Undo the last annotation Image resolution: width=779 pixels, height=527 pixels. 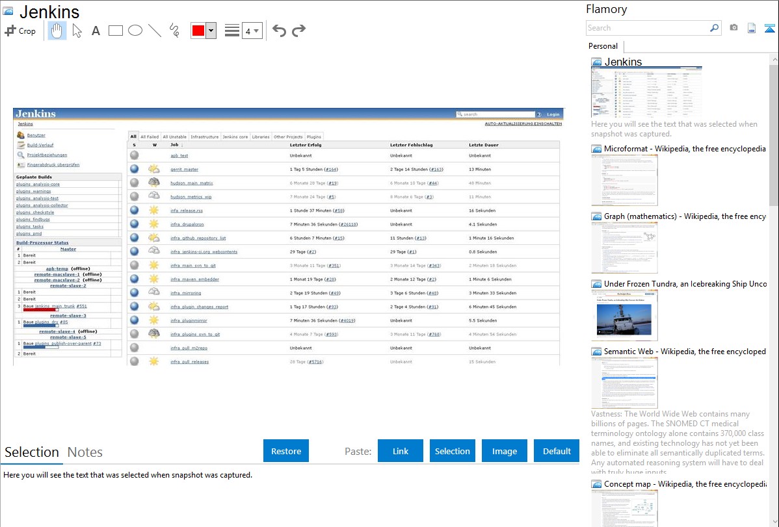pos(279,31)
